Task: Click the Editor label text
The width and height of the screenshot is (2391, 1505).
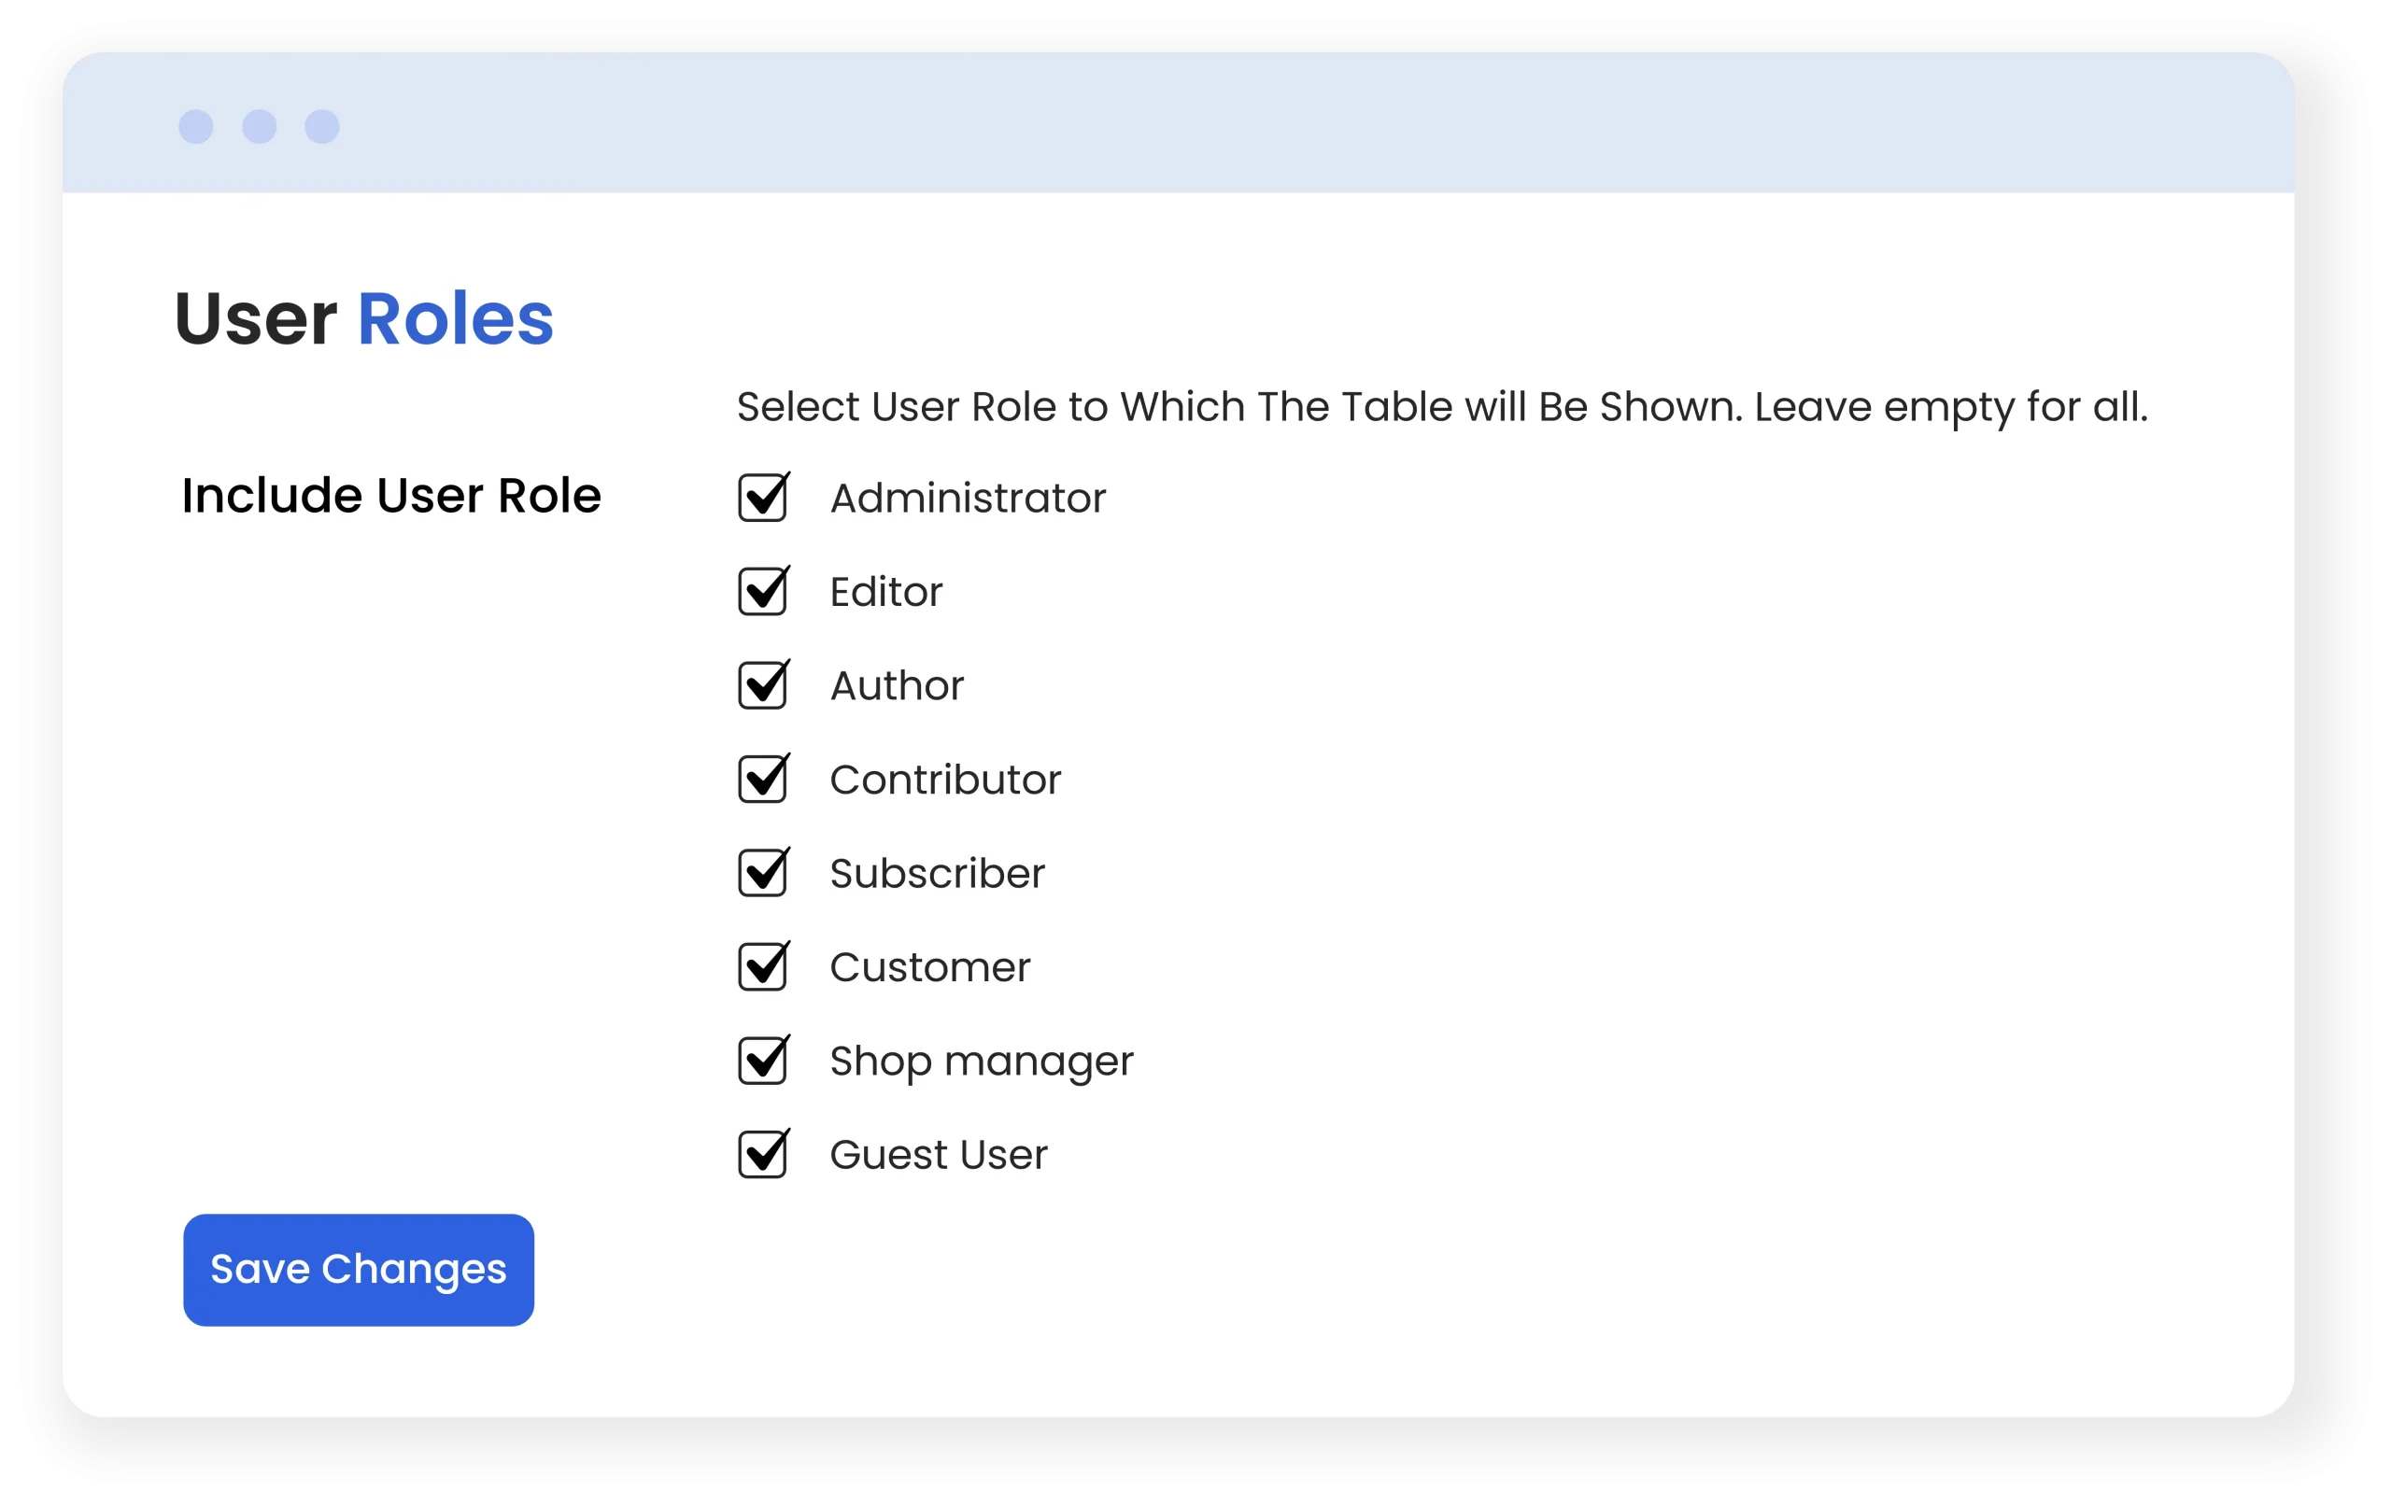Action: tap(885, 593)
